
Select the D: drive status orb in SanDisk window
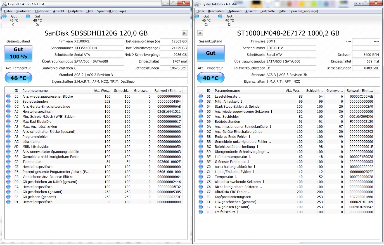28,16
